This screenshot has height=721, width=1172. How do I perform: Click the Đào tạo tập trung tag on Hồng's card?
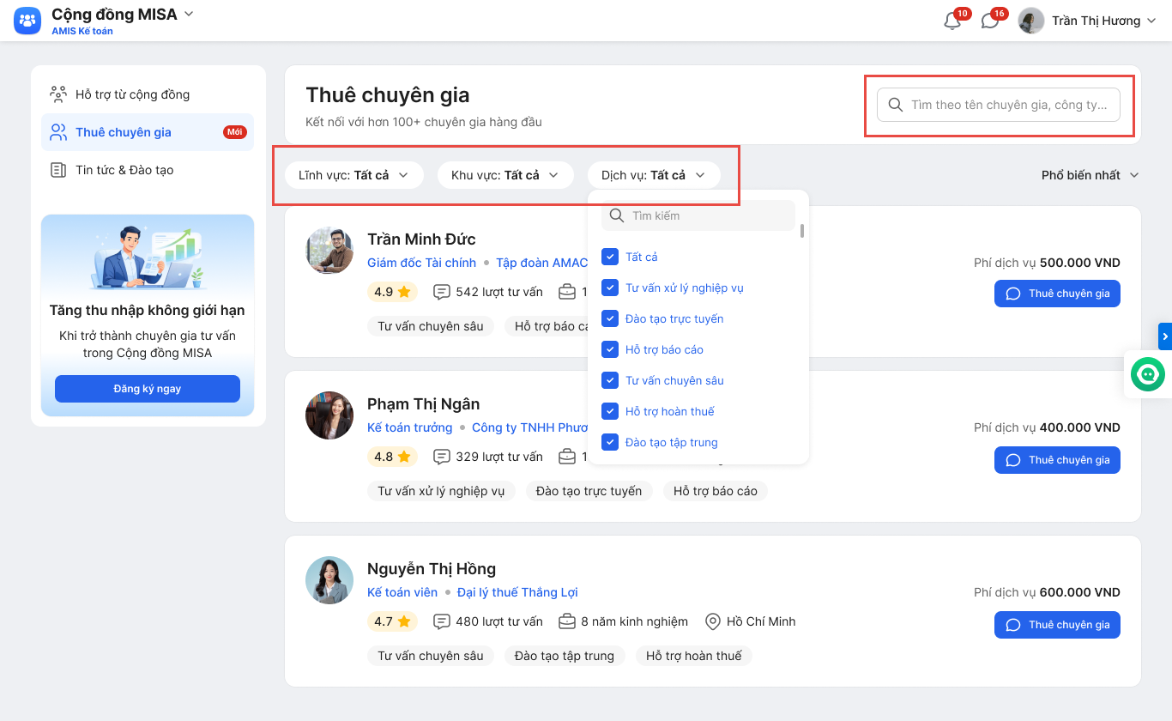pyautogui.click(x=565, y=656)
